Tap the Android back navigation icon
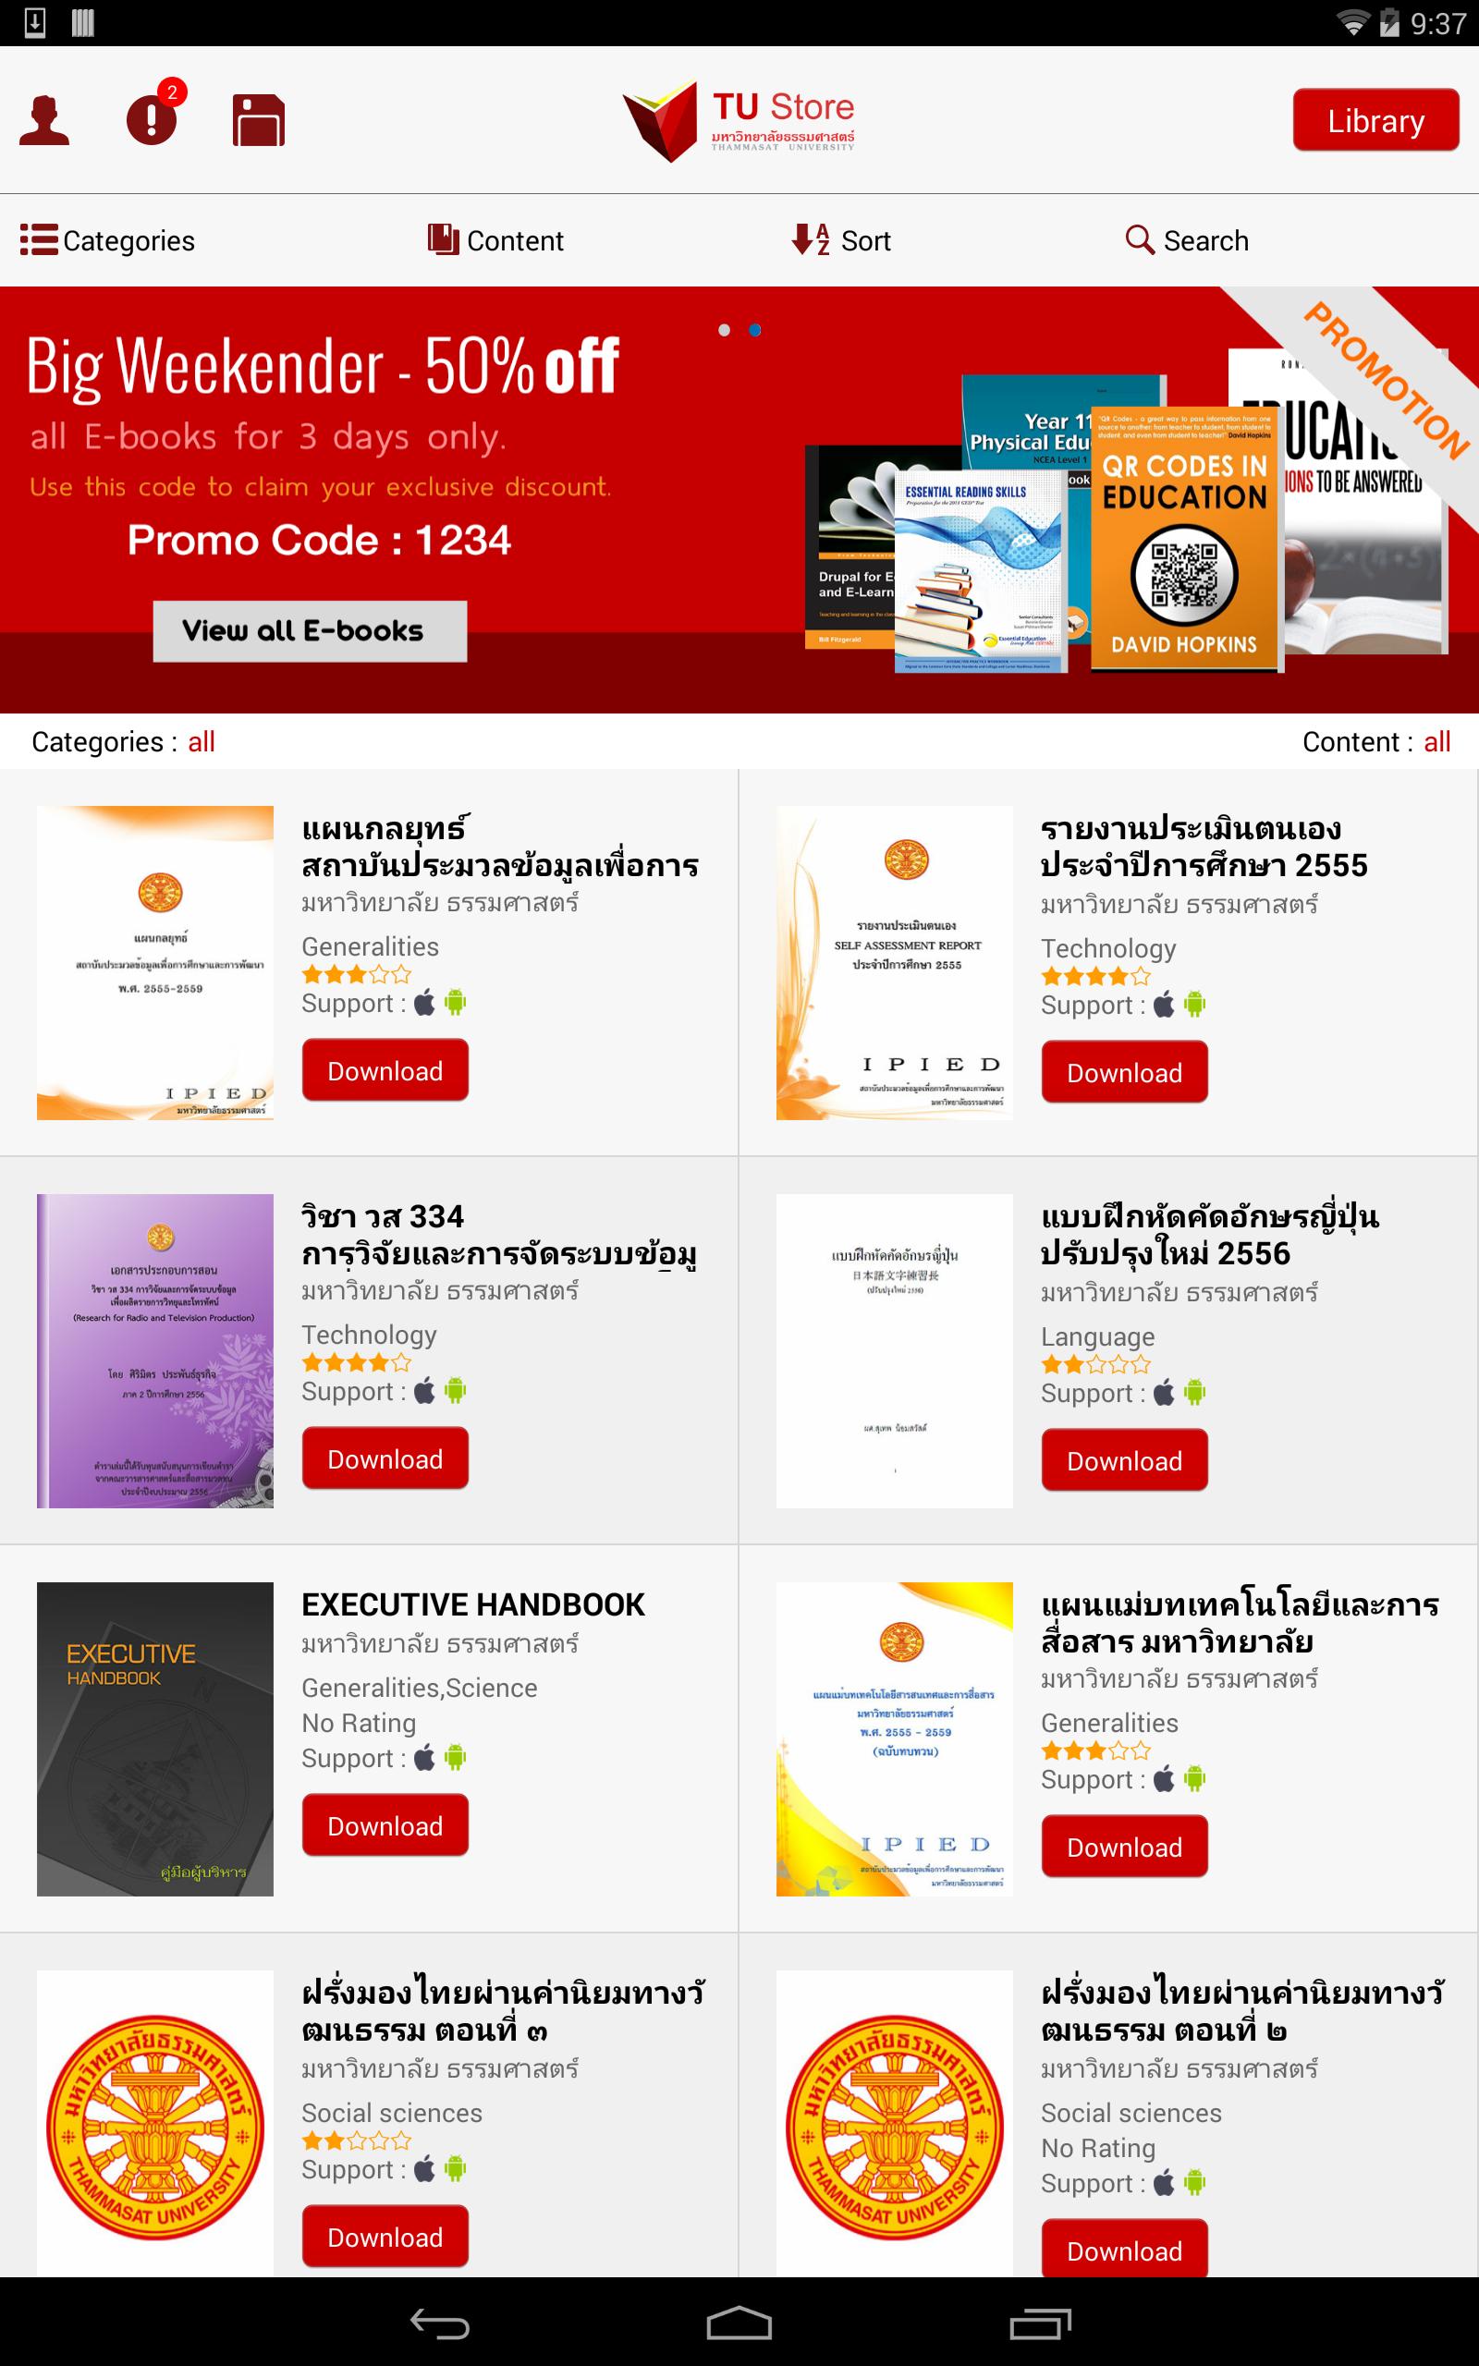Viewport: 1479px width, 2366px height. click(439, 2323)
